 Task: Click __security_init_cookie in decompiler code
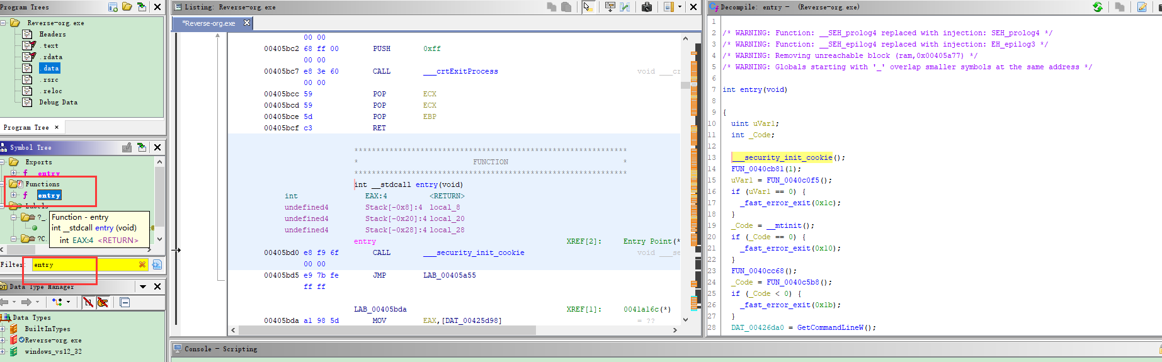[x=783, y=157]
